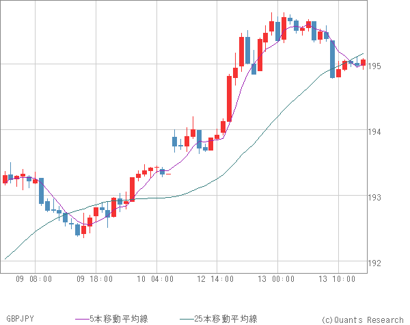Image resolution: width=410 pixels, height=325 pixels.
Task: Click the '09 08:00' time label
Action: click(x=33, y=279)
